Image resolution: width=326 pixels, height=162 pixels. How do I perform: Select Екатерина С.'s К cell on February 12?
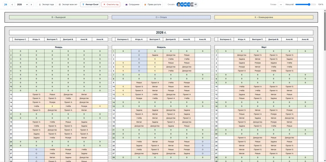coord(123,94)
